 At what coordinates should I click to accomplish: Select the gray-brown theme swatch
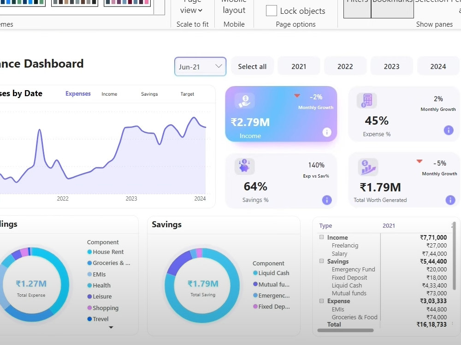(x=75, y=2)
